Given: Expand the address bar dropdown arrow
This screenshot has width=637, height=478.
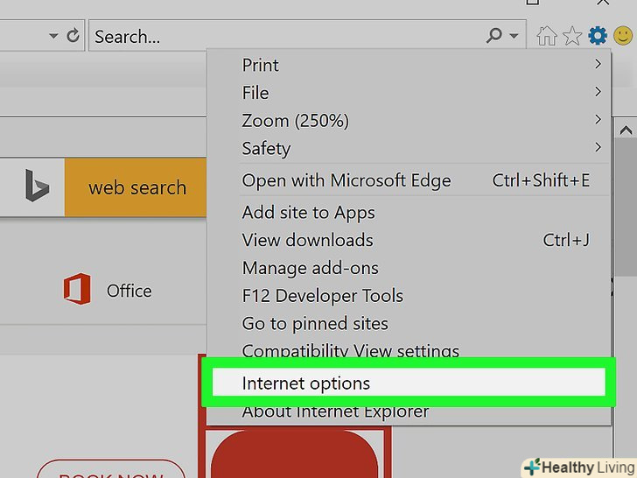Looking at the screenshot, I should pyautogui.click(x=53, y=36).
